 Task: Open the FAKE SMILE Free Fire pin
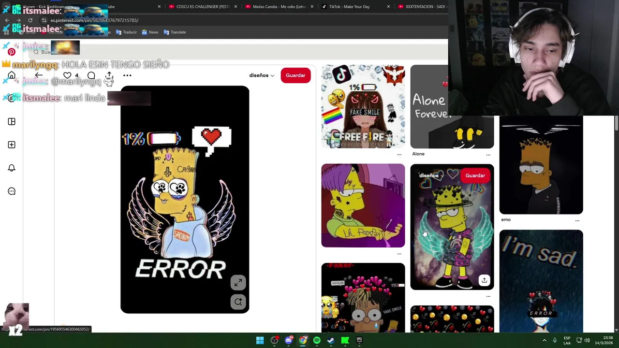click(x=363, y=106)
